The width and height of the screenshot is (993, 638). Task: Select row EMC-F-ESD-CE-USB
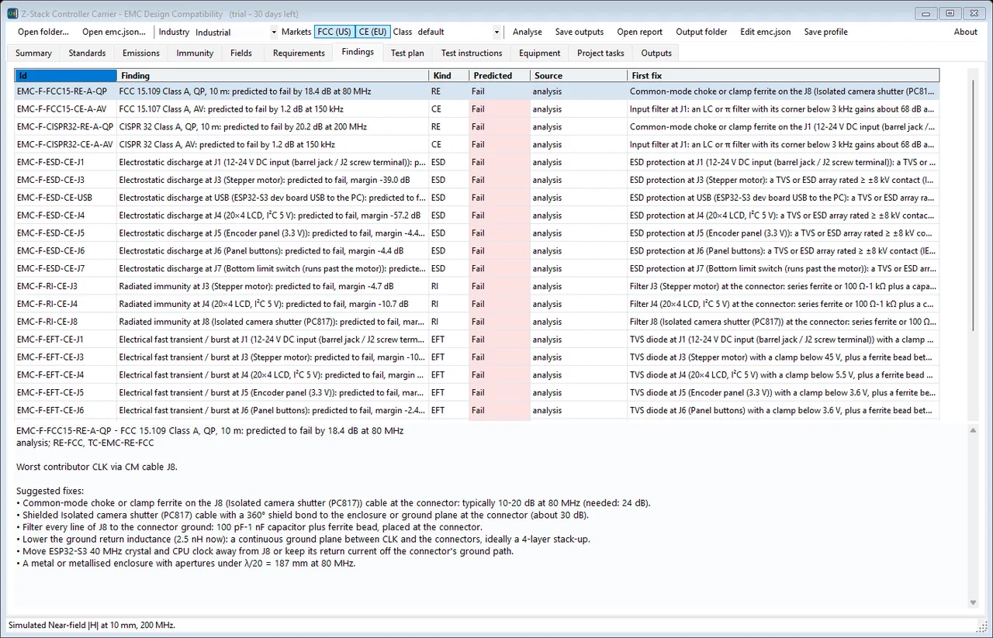click(x=477, y=198)
